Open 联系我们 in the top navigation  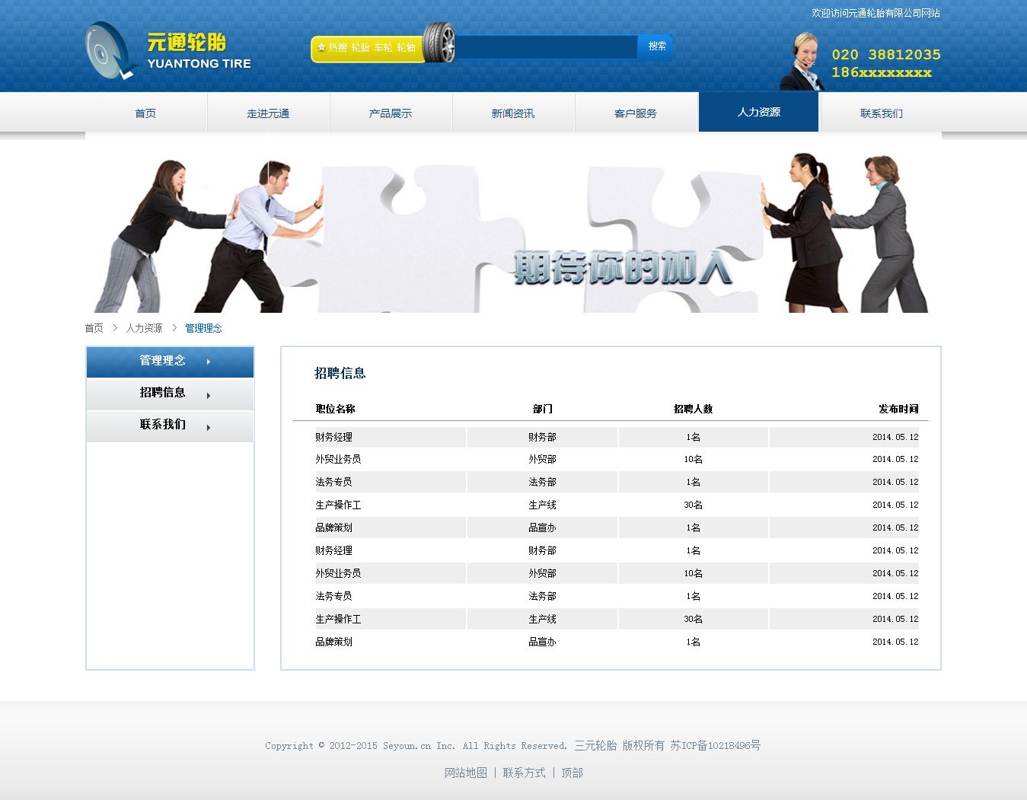(x=882, y=113)
